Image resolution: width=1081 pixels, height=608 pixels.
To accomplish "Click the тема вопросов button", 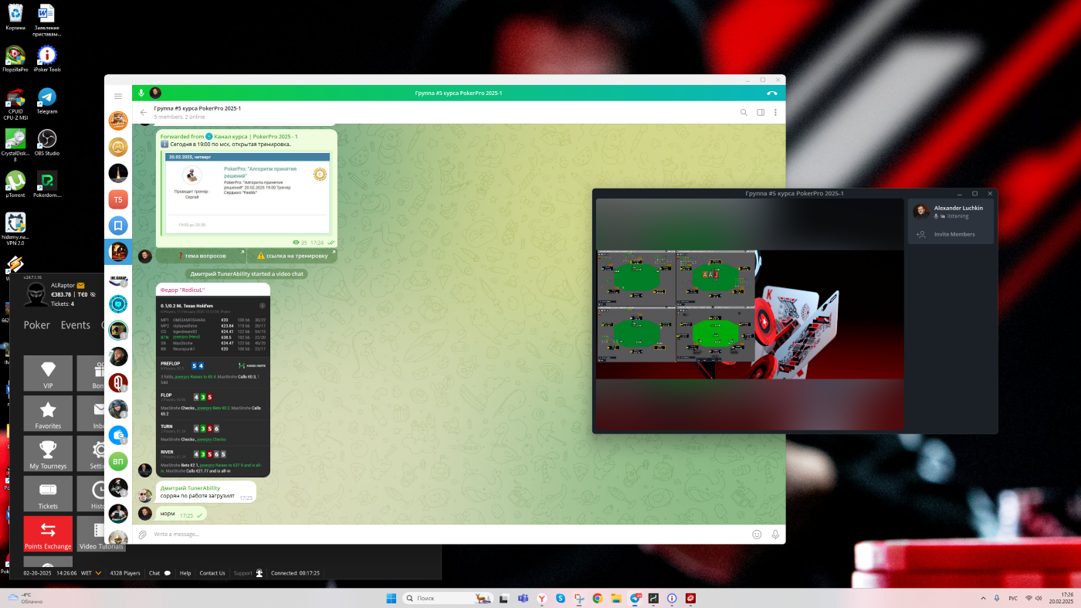I will [201, 256].
